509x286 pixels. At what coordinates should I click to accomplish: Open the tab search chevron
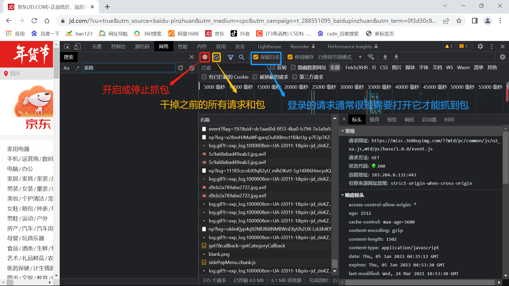(445, 6)
